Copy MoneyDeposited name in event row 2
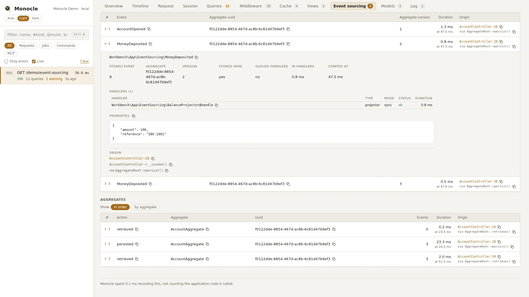Image resolution: width=529 pixels, height=297 pixels. point(150,44)
